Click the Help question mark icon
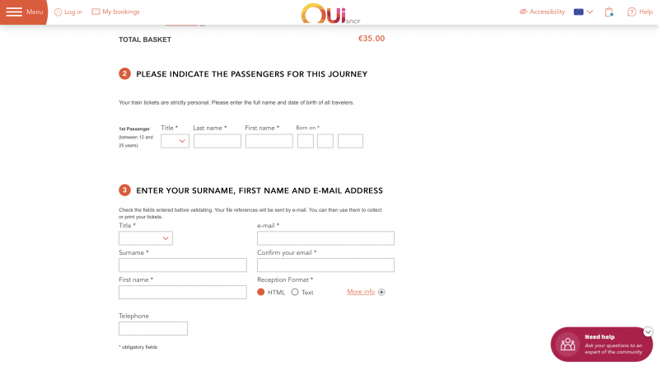The image size is (659, 371). click(x=631, y=12)
